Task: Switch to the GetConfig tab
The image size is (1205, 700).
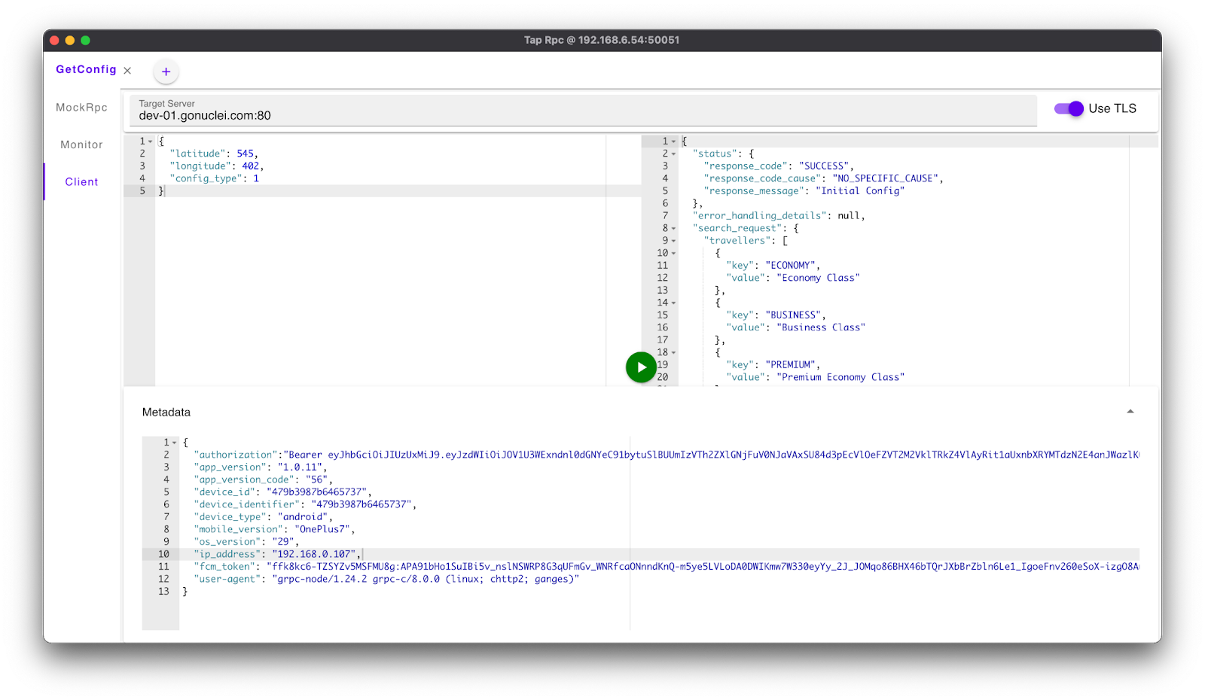Action: click(x=86, y=69)
